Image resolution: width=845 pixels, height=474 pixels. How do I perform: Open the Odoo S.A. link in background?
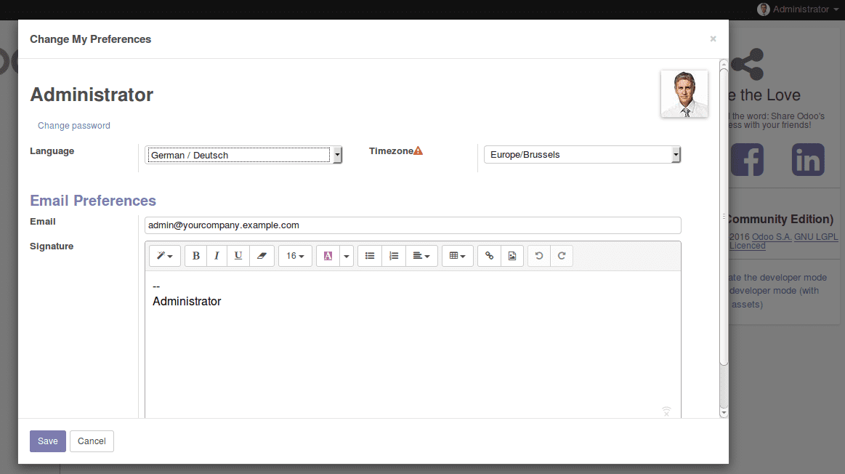tap(772, 237)
